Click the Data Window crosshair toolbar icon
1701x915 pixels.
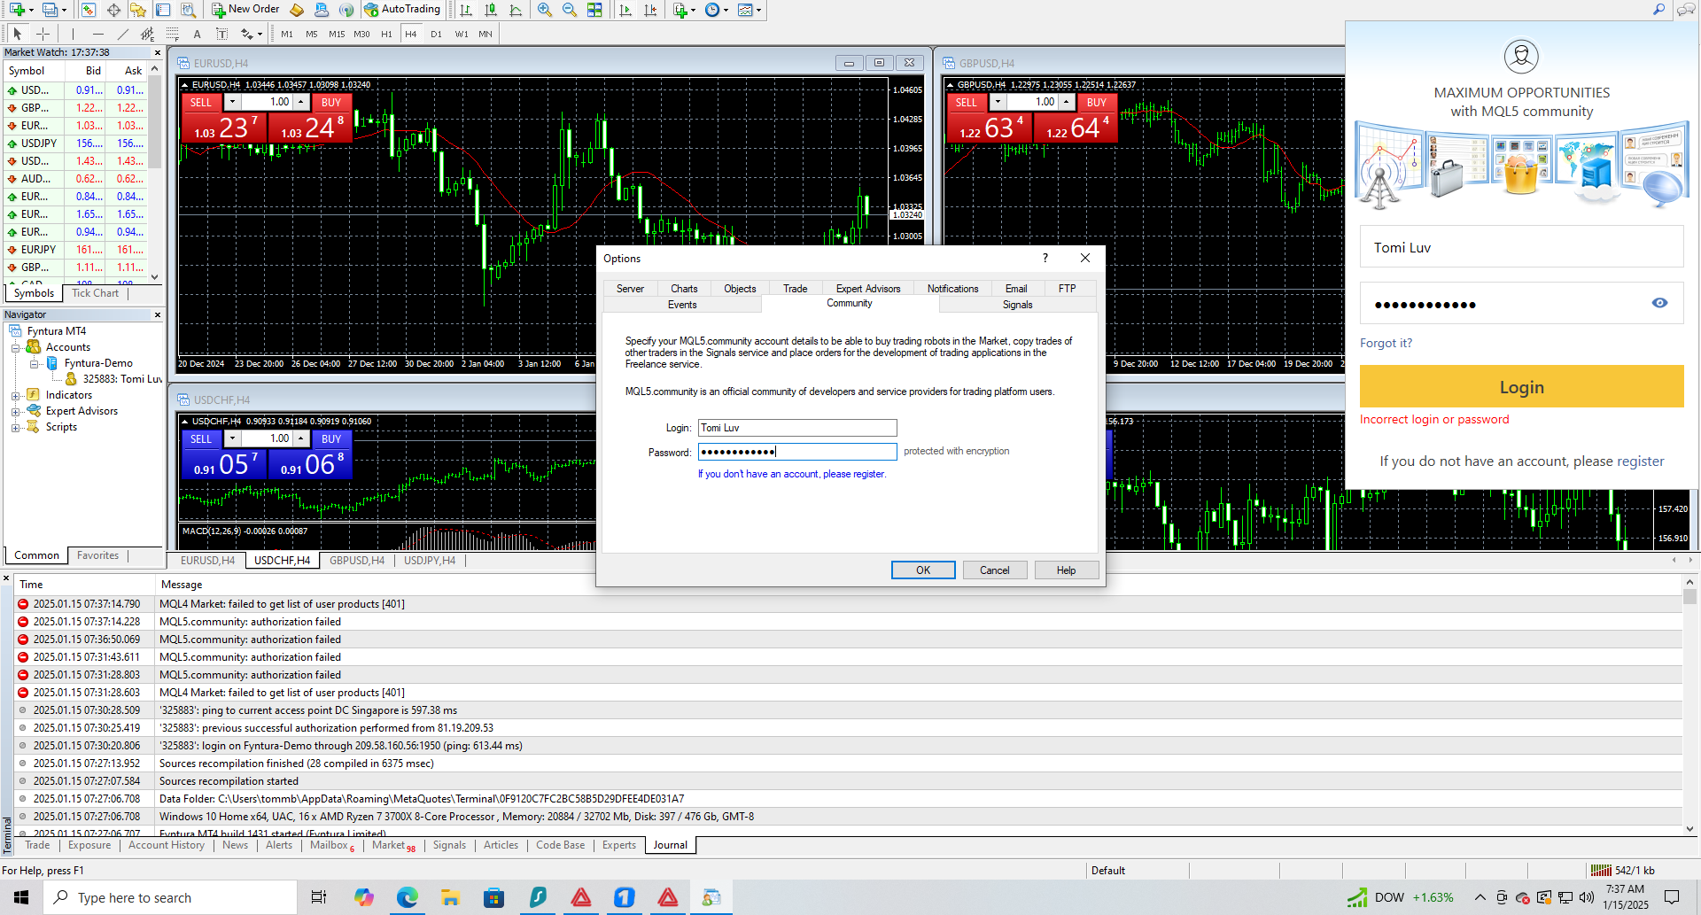113,10
